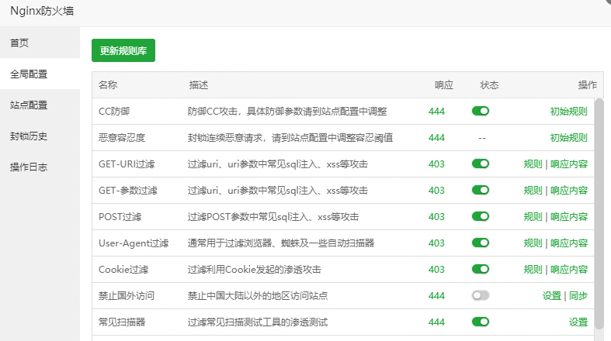The width and height of the screenshot is (611, 341).
Task: Select the GET-参数过滤 name cell
Action: 128,191
